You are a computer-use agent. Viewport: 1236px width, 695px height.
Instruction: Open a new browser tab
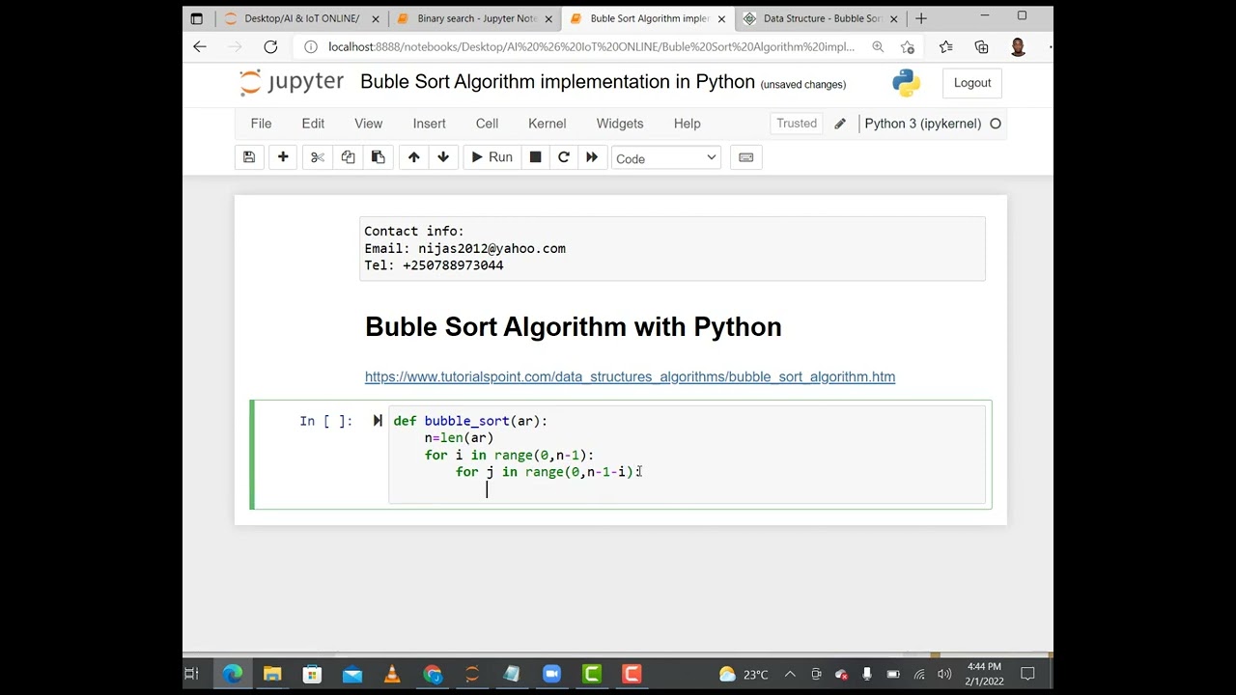[x=921, y=18]
